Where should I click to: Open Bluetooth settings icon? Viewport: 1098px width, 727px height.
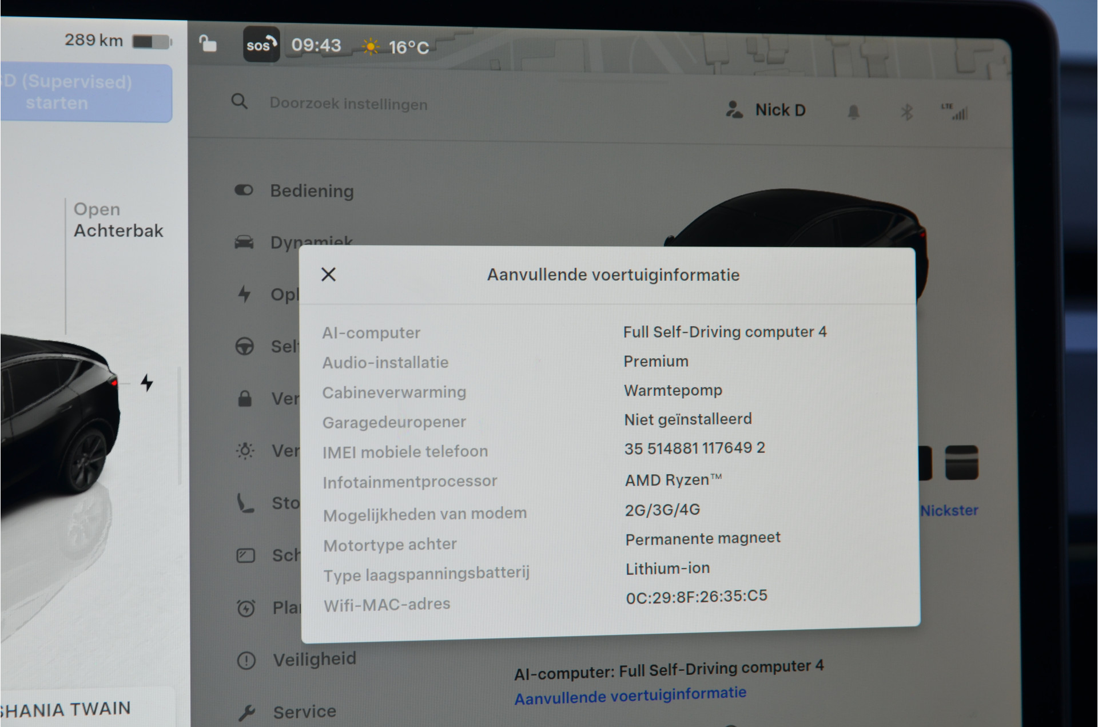tap(906, 112)
